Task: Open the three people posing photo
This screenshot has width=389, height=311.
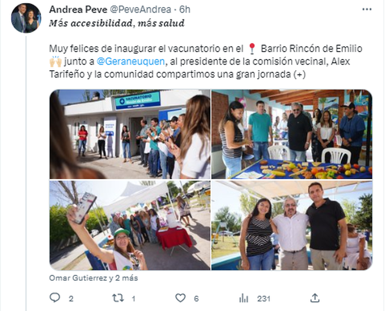Action: pos(292,225)
